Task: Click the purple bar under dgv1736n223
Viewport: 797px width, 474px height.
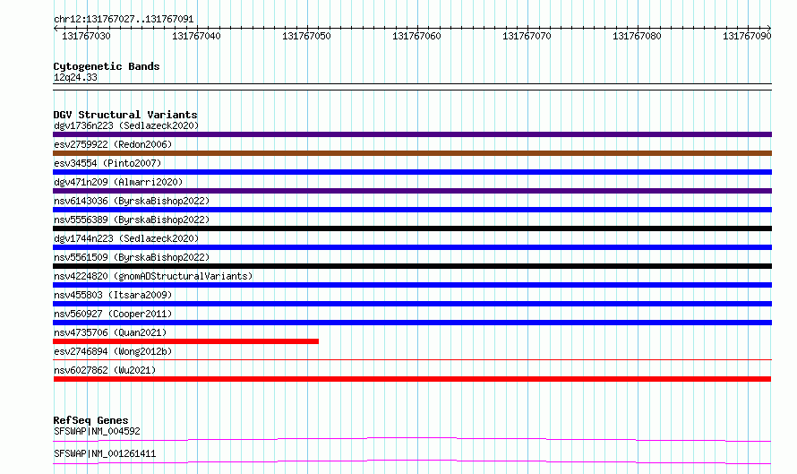Action: [x=412, y=134]
